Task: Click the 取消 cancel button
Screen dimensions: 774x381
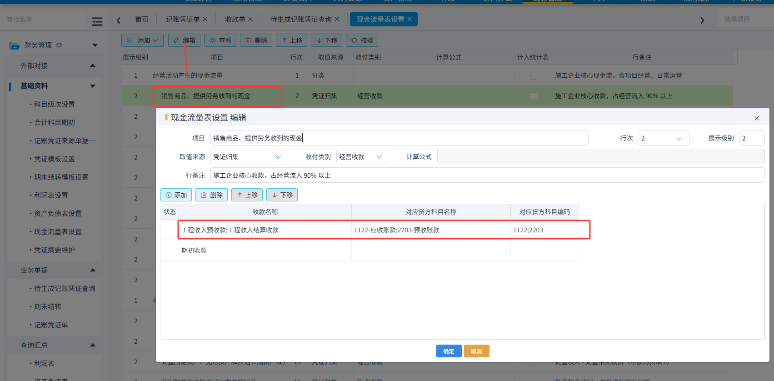Action: coord(476,351)
